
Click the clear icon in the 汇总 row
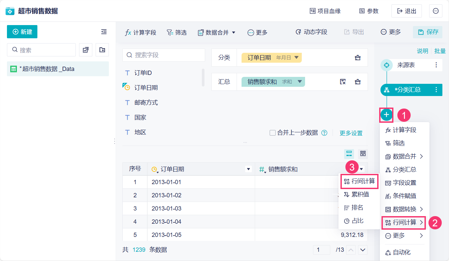pos(343,82)
